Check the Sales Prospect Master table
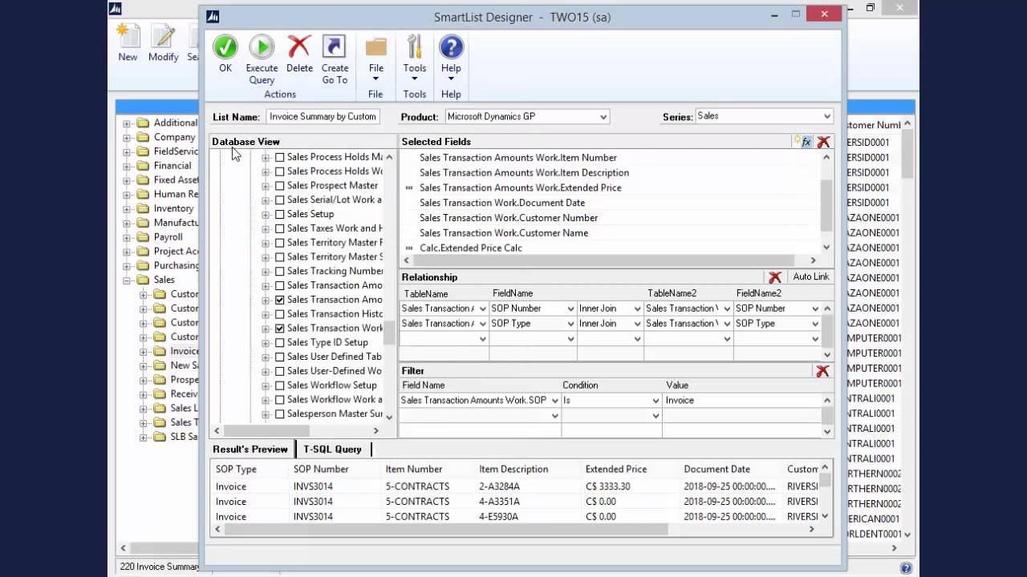This screenshot has width=1027, height=577. tap(279, 186)
